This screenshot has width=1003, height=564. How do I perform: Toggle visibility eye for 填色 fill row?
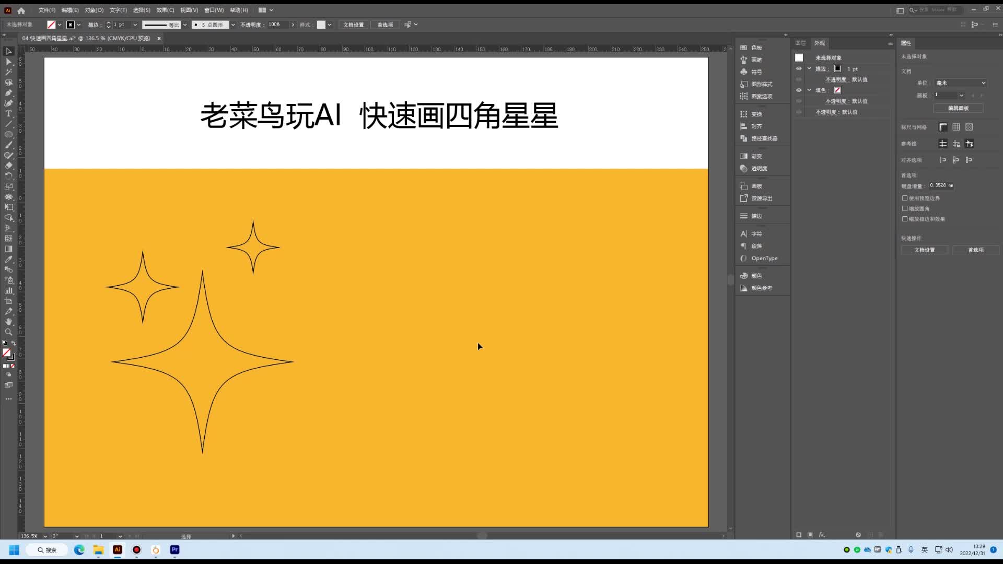coord(799,90)
